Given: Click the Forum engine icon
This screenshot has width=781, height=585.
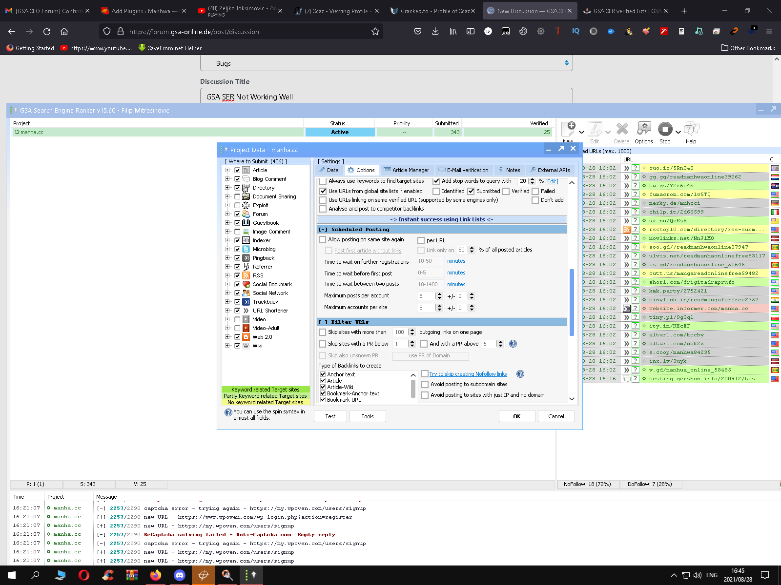Looking at the screenshot, I should (246, 214).
